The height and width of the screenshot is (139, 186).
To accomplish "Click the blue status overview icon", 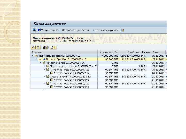I will (39, 30).
